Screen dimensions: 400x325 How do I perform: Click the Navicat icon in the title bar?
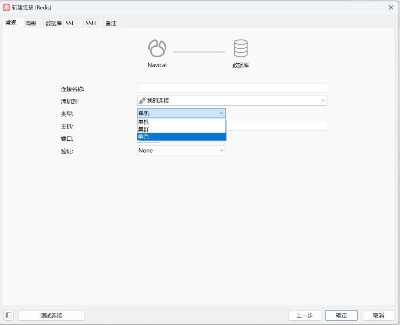[6, 7]
